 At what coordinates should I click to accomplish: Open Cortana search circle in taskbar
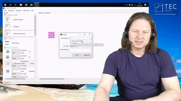click(x=10, y=5)
